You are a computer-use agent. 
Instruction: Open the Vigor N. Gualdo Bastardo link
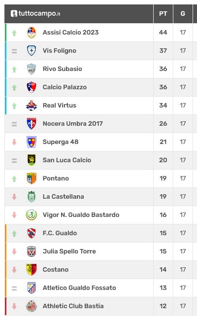click(x=81, y=215)
